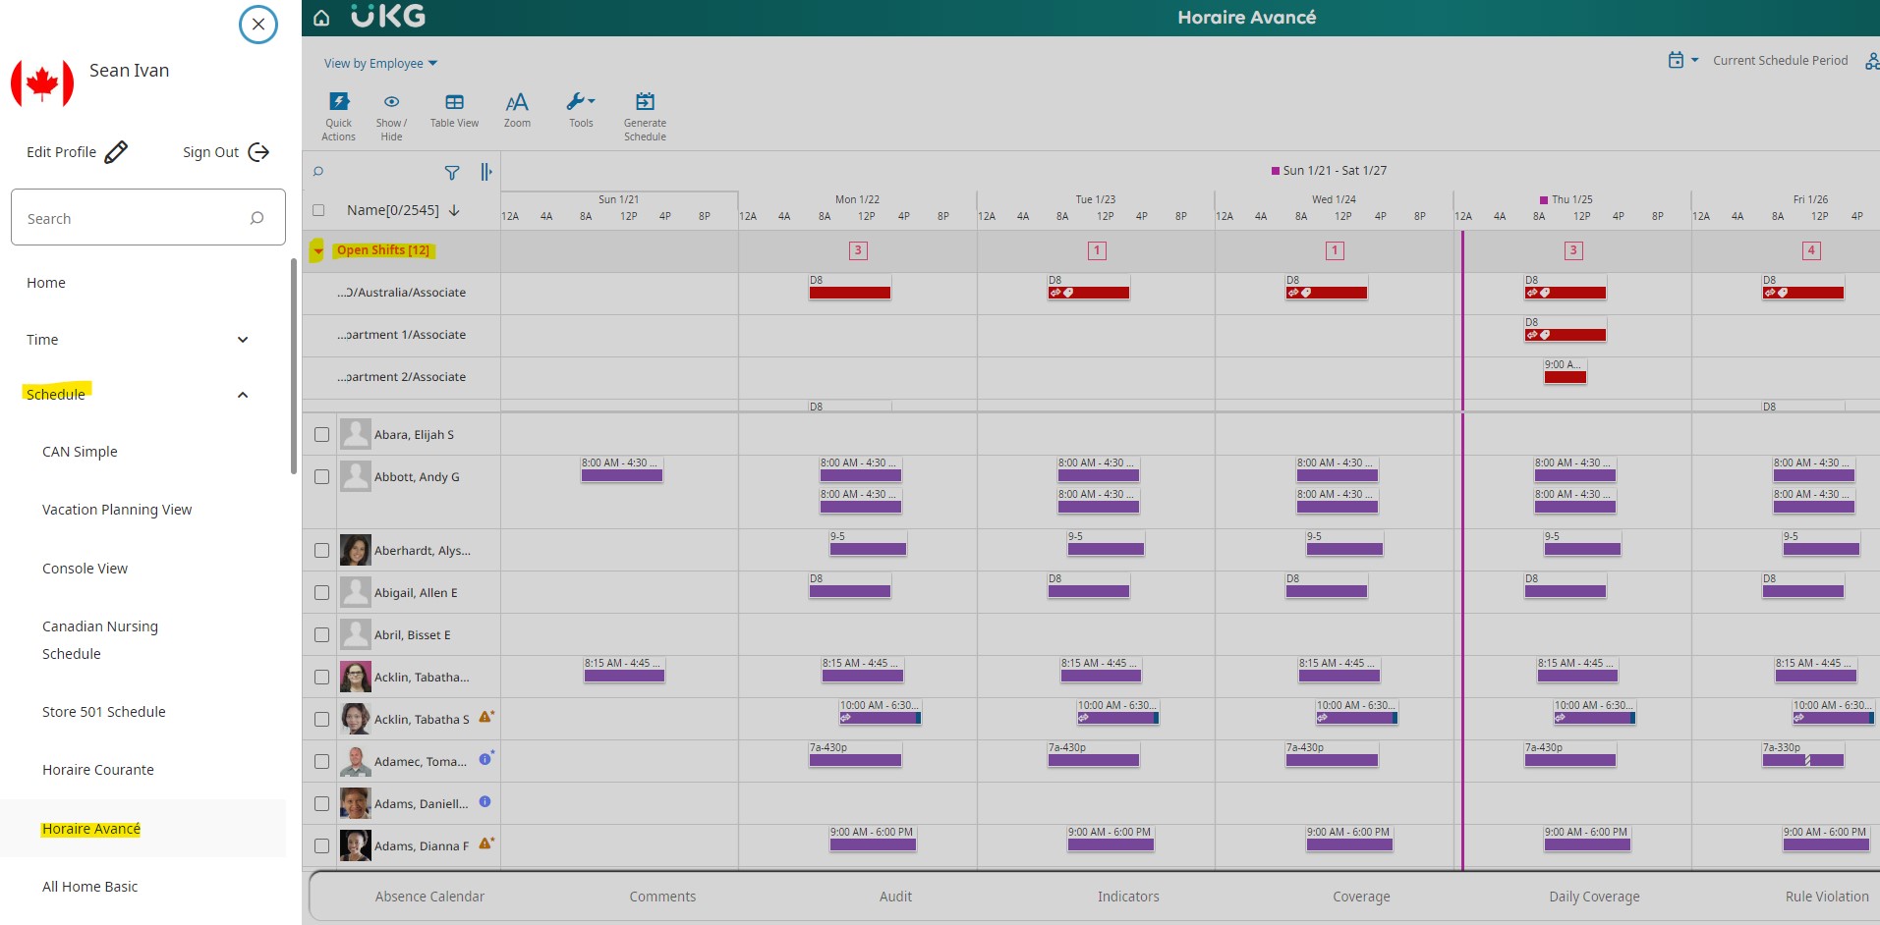
Task: Expand the Time menu section
Action: click(243, 340)
